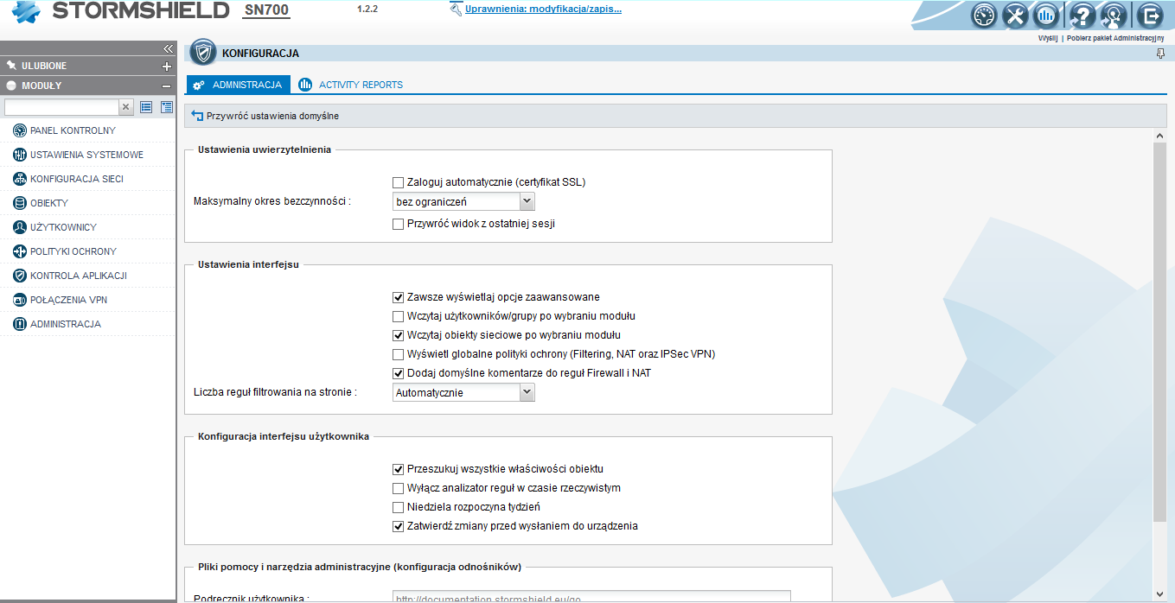Image resolution: width=1175 pixels, height=603 pixels.
Task: Click Przywróć ustawienia domyślne button
Action: pos(265,115)
